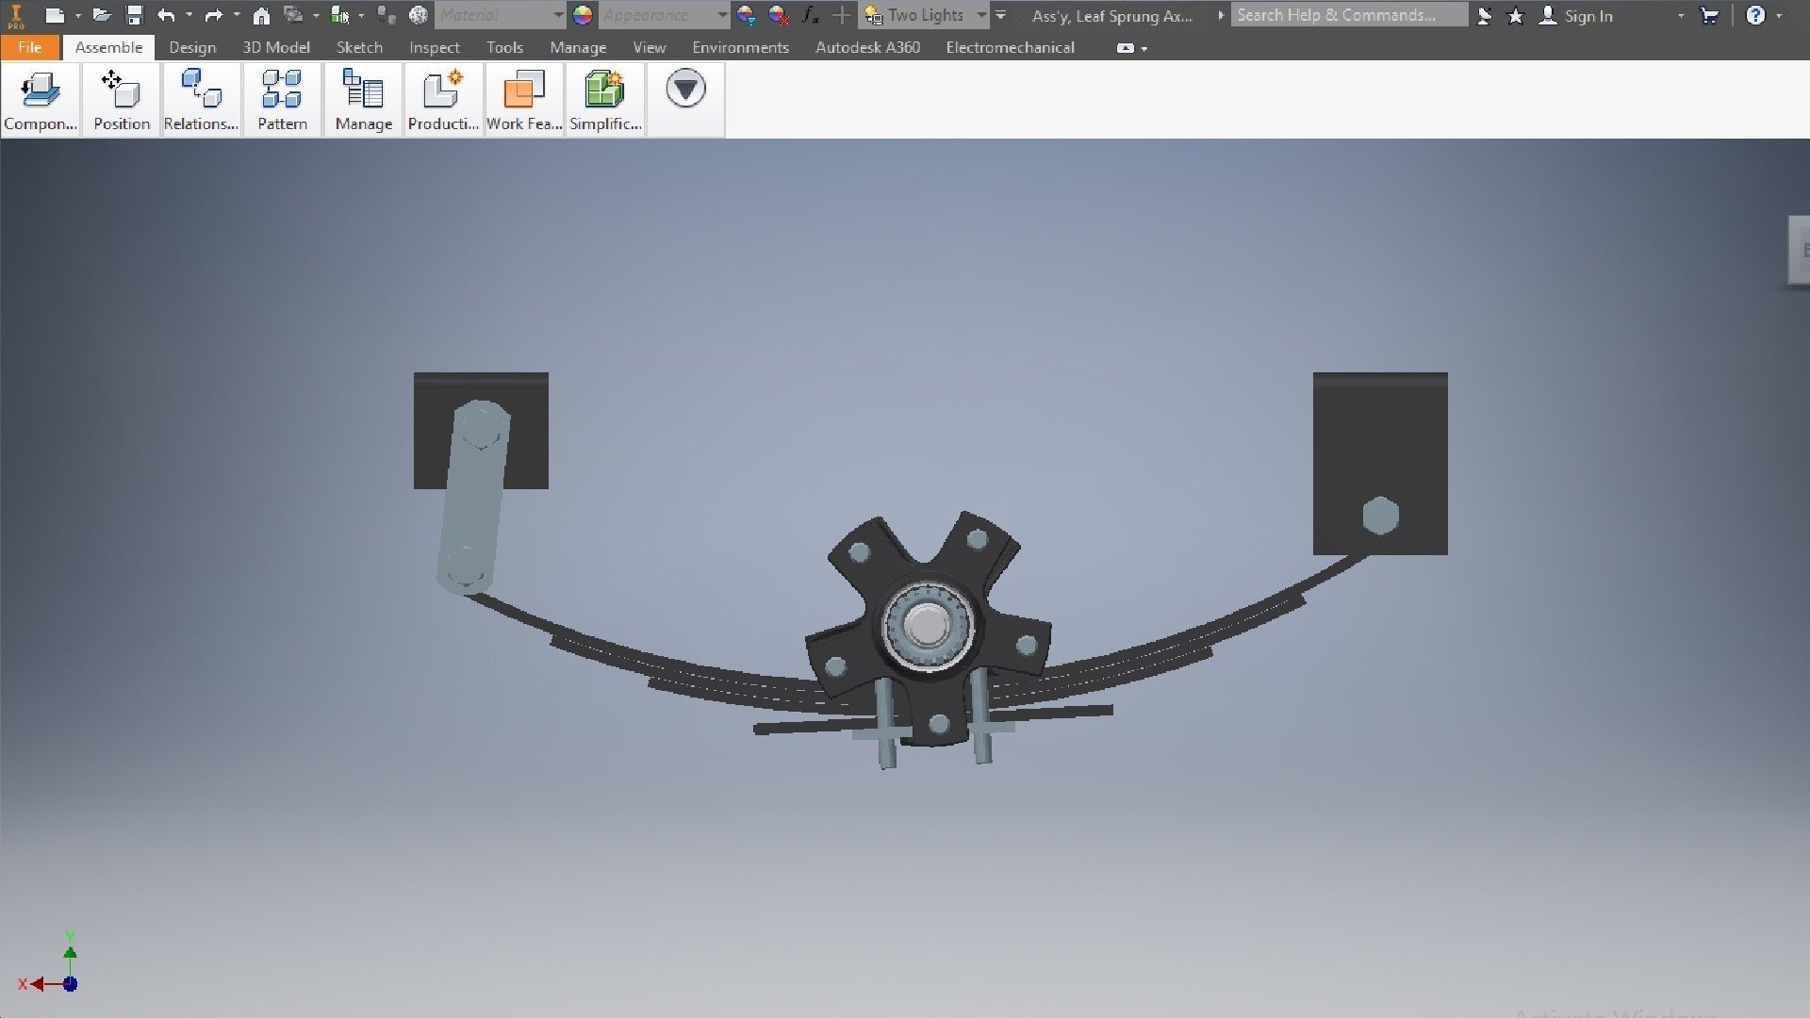
Task: Switch to the Sketch tab
Action: point(359,47)
